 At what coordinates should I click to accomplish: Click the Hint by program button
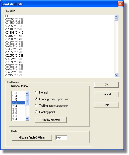51,120
